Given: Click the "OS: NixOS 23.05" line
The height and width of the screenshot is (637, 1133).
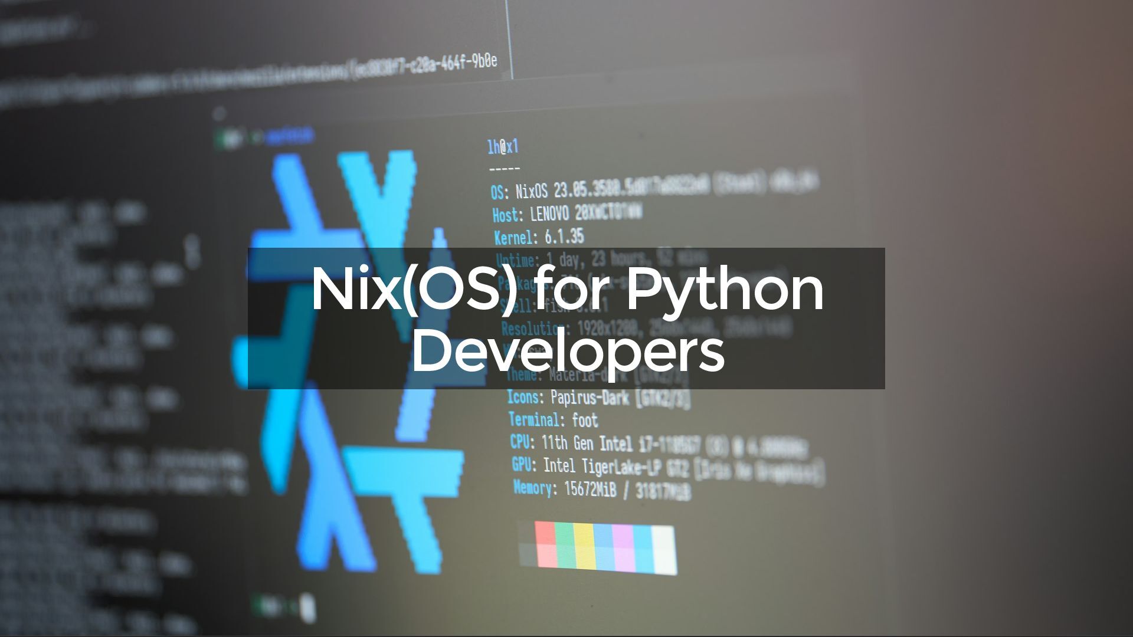Looking at the screenshot, I should 655,186.
